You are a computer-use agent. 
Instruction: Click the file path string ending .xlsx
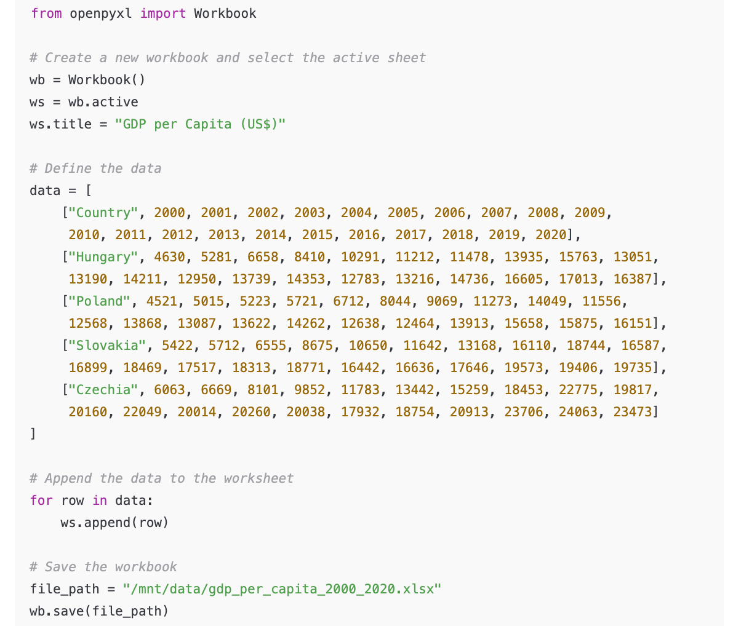tap(282, 589)
